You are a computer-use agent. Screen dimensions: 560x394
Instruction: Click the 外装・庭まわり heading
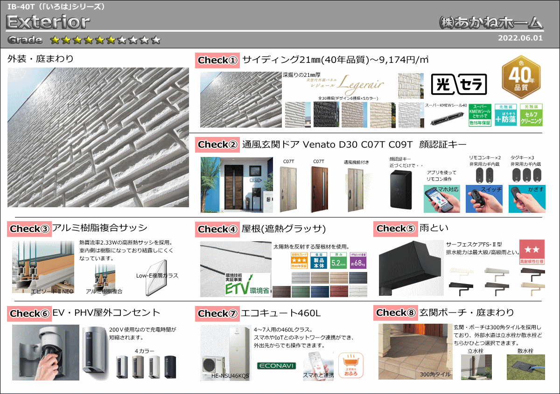tap(41, 59)
